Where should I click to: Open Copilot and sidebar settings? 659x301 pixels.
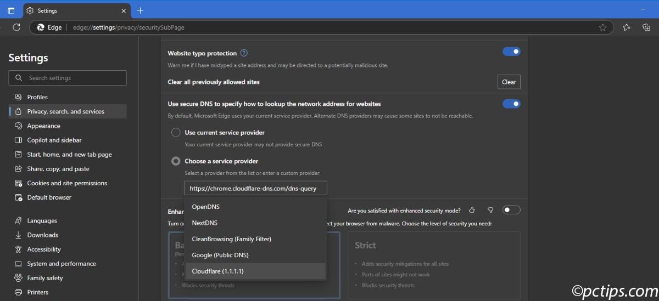tap(68, 140)
